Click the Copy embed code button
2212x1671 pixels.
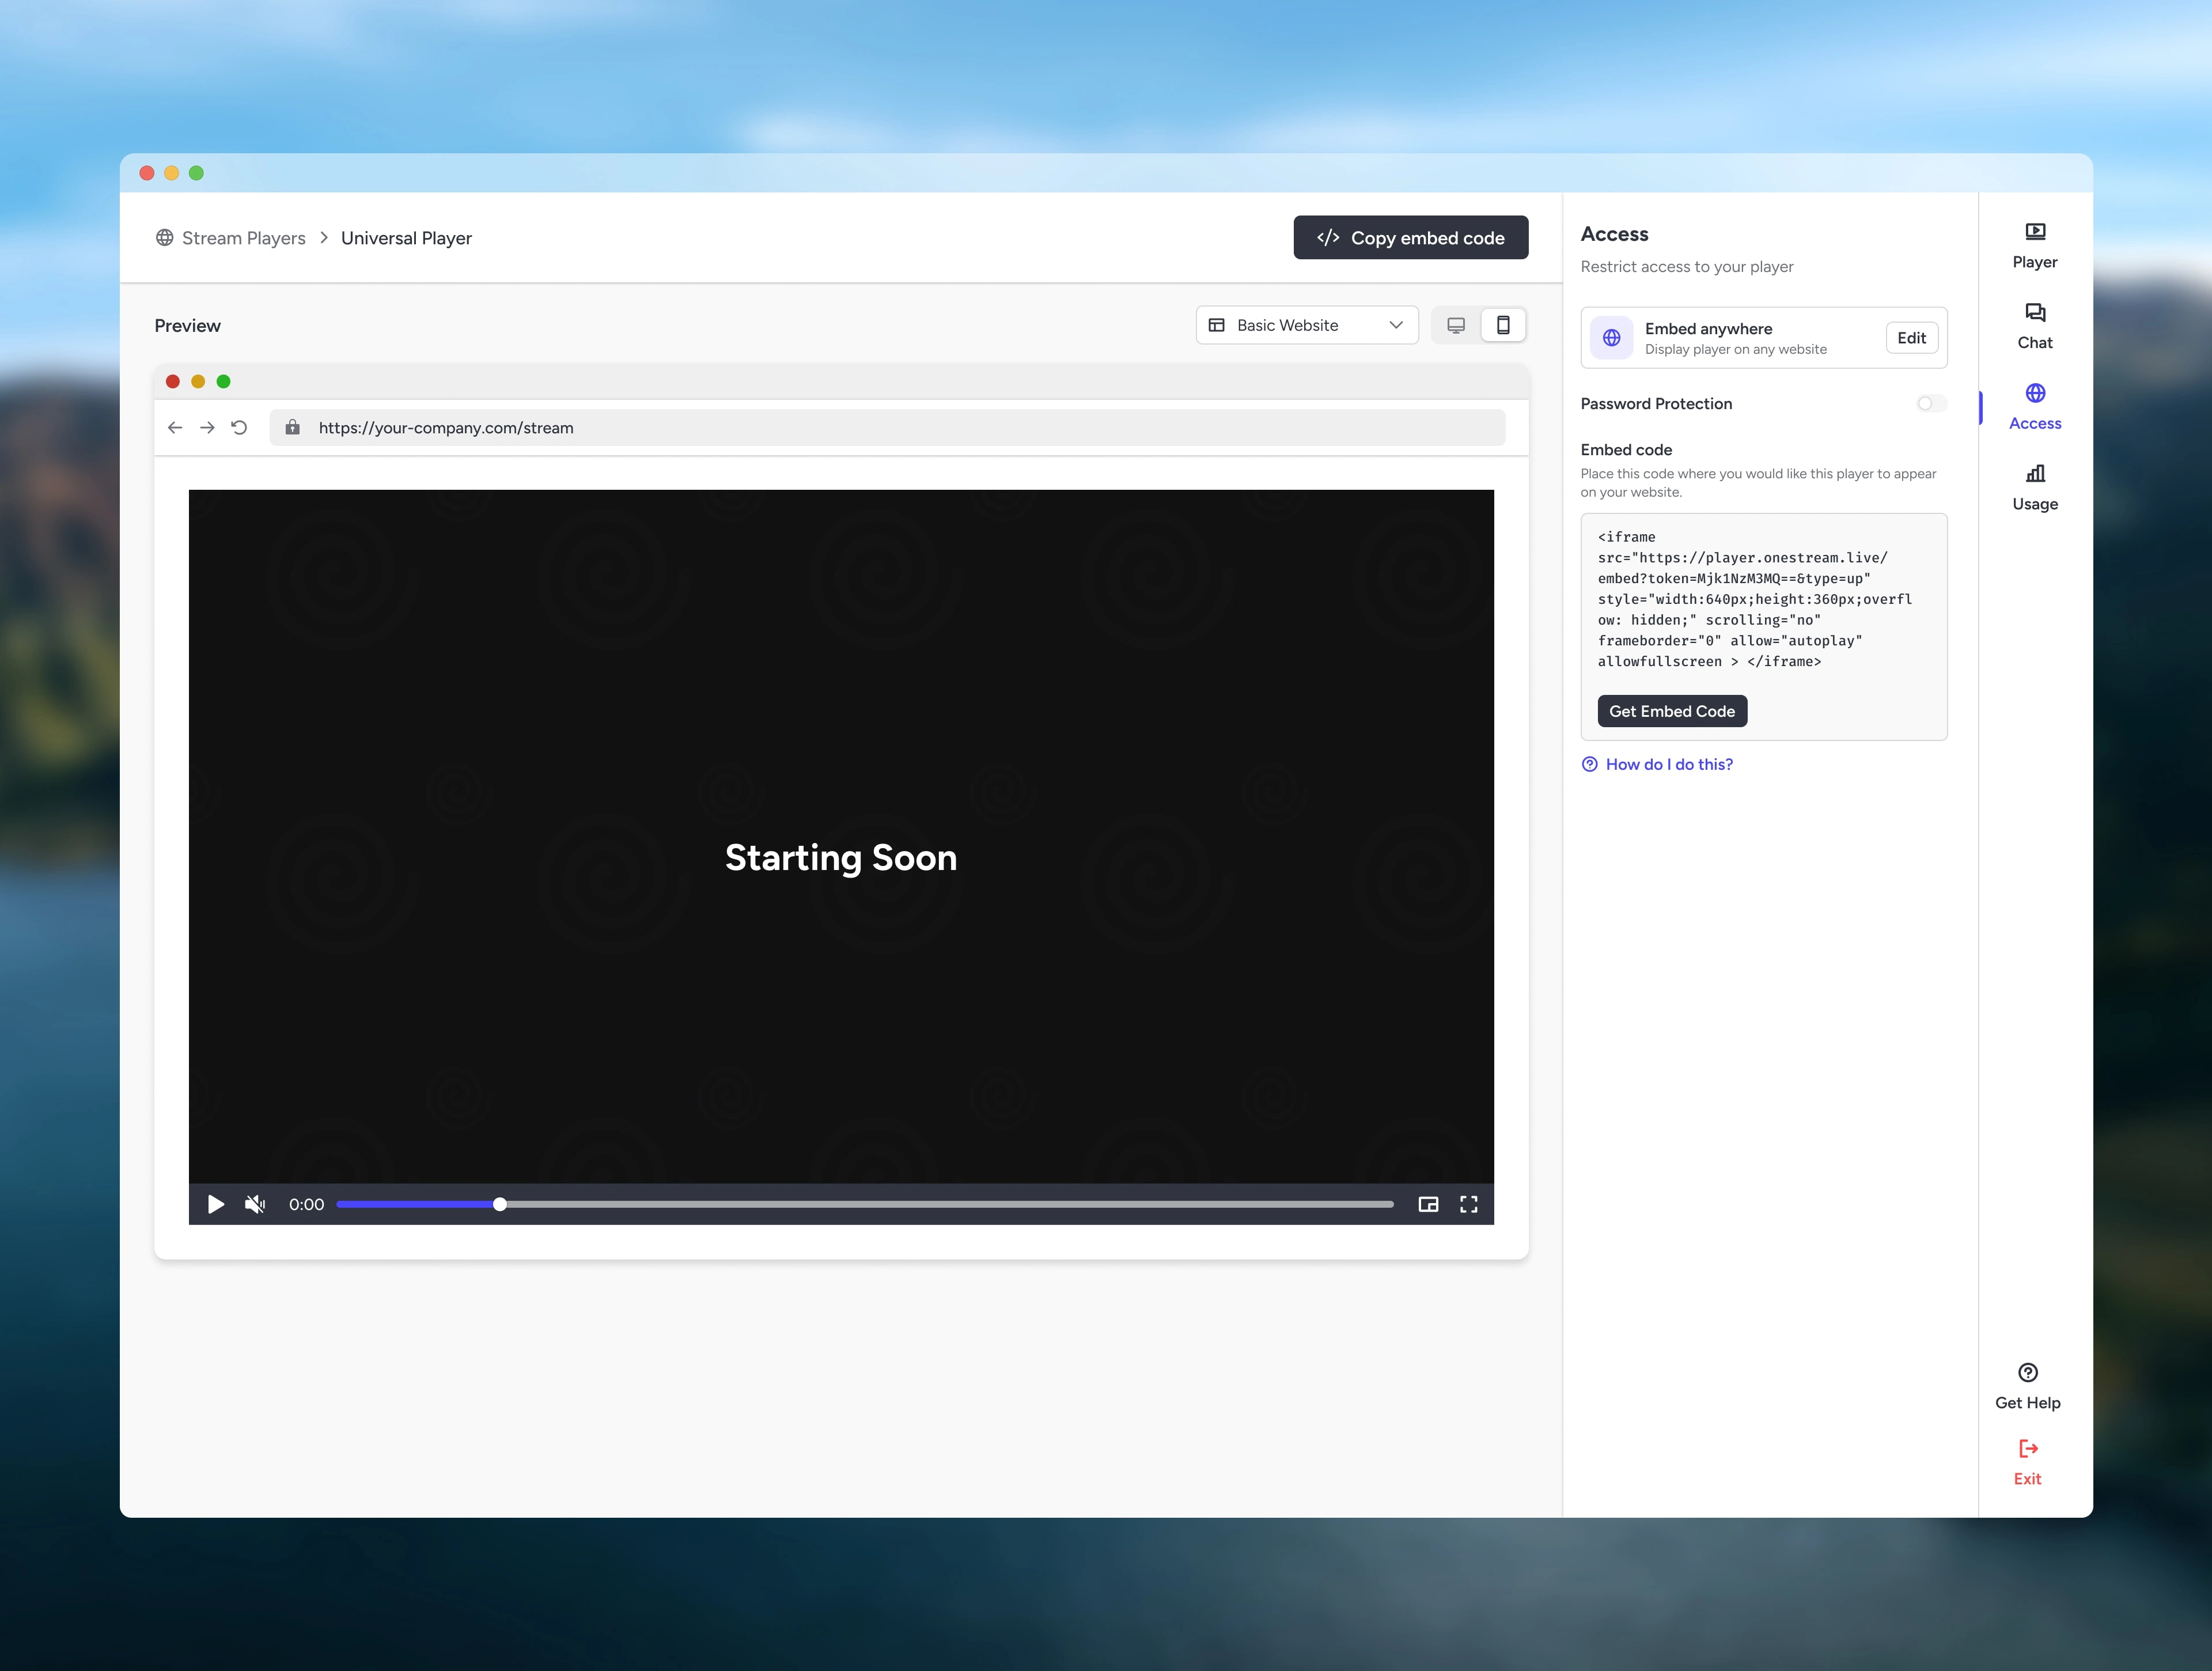[x=1410, y=238]
